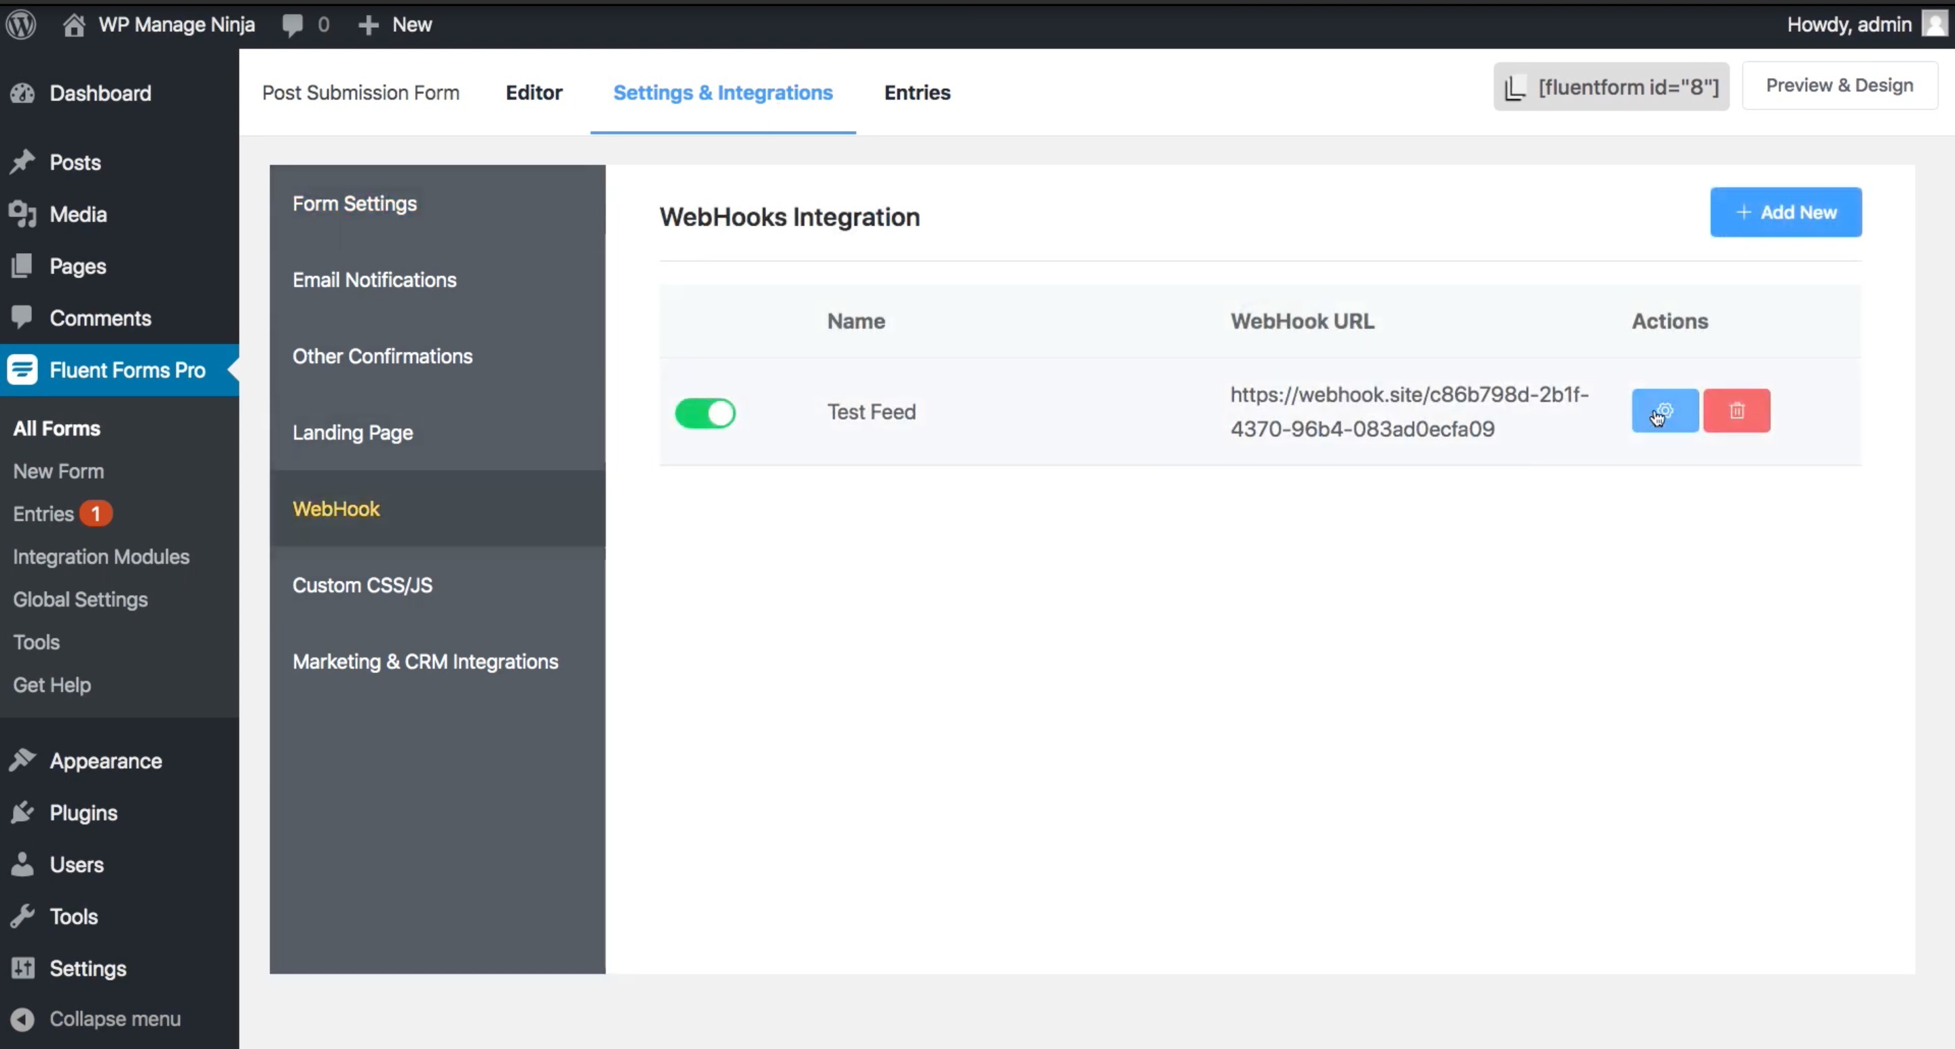Click the WordPress logo icon top left
The width and height of the screenshot is (1955, 1049).
[x=22, y=23]
